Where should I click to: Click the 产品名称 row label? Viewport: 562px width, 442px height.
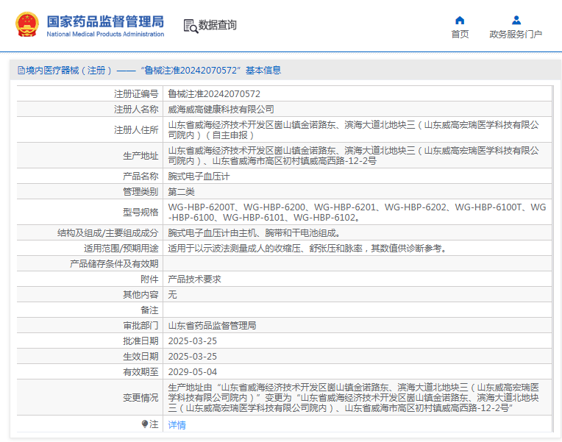click(140, 177)
